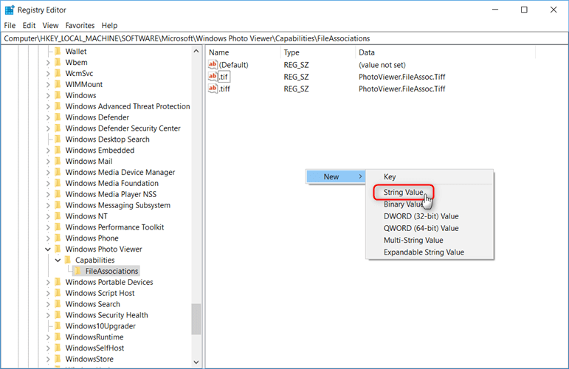Expand the Windows Performance Toolkit node

click(48, 227)
